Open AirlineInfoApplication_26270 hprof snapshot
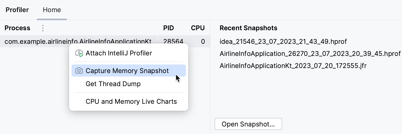The height and width of the screenshot is (134, 402). coord(310,54)
